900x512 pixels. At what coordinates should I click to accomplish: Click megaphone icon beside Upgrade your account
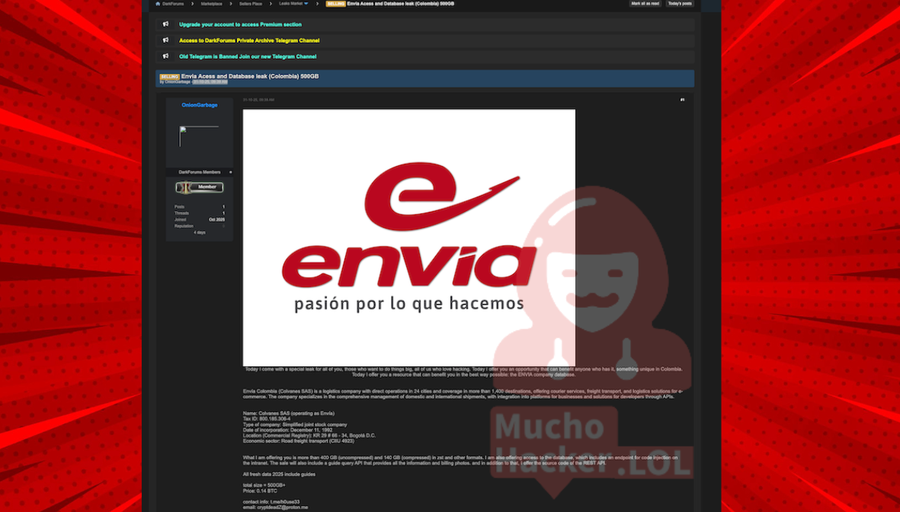165,24
